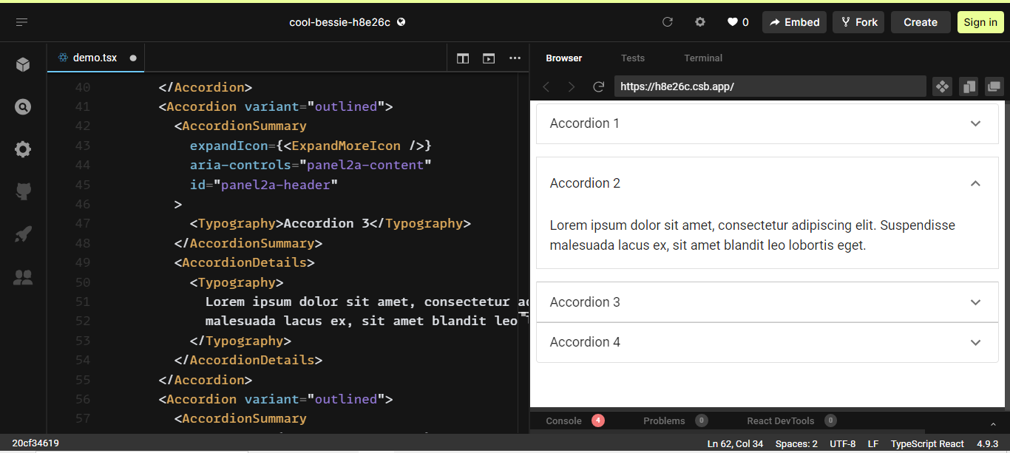Open preferences gear icon in header

(700, 22)
